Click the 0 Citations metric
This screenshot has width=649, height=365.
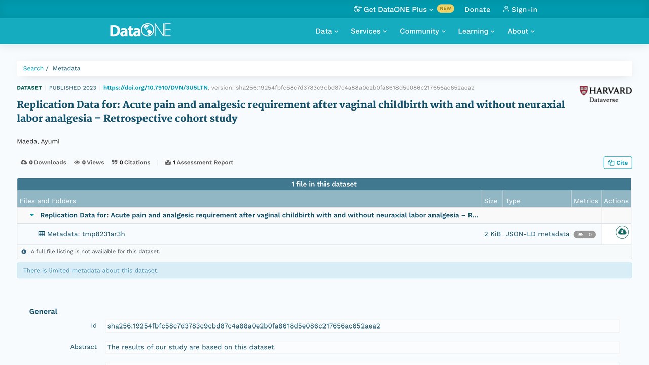pos(131,162)
